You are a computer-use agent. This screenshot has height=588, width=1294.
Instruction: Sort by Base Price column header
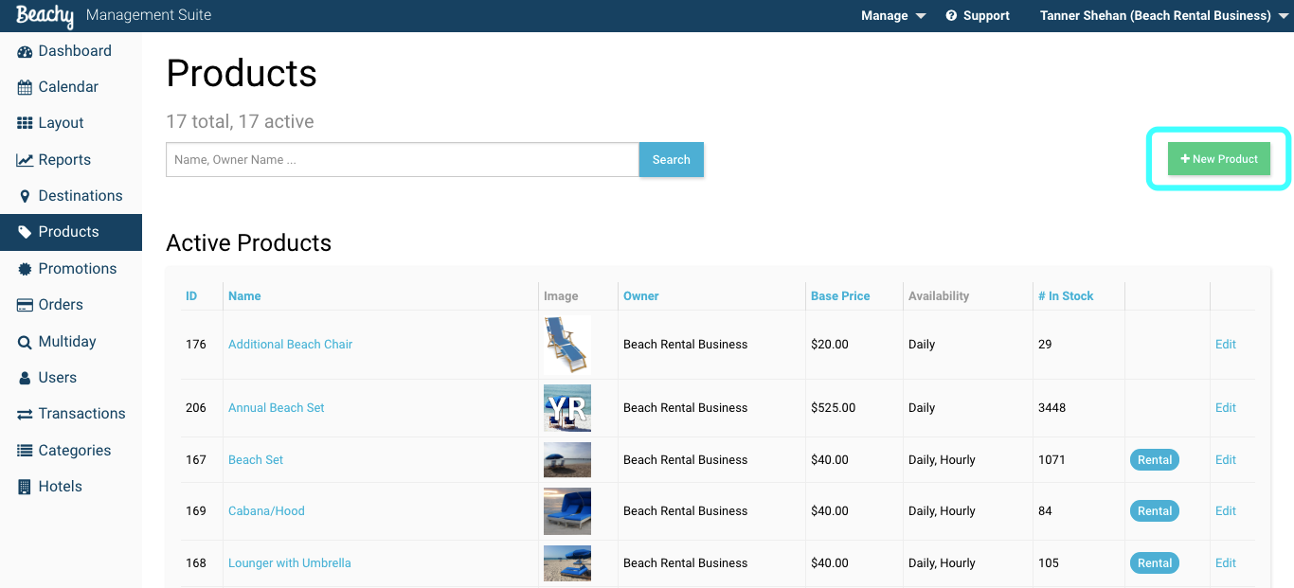coord(840,296)
